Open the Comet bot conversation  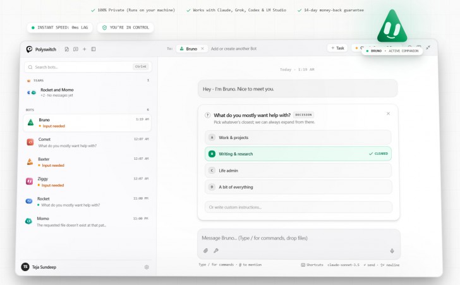click(87, 142)
